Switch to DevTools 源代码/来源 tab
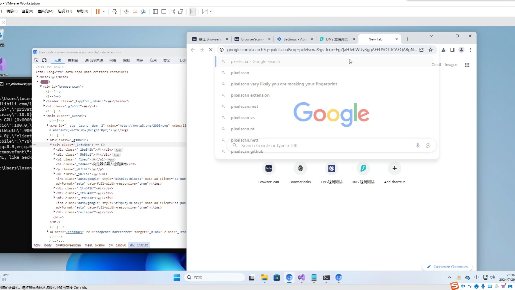Screen dimensions: 515x290 tap(94, 60)
